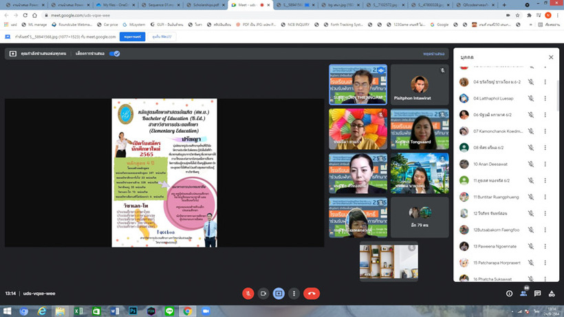Mute 10 Anan Deesawat's microphone
The height and width of the screenshot is (317, 564).
coord(531,164)
